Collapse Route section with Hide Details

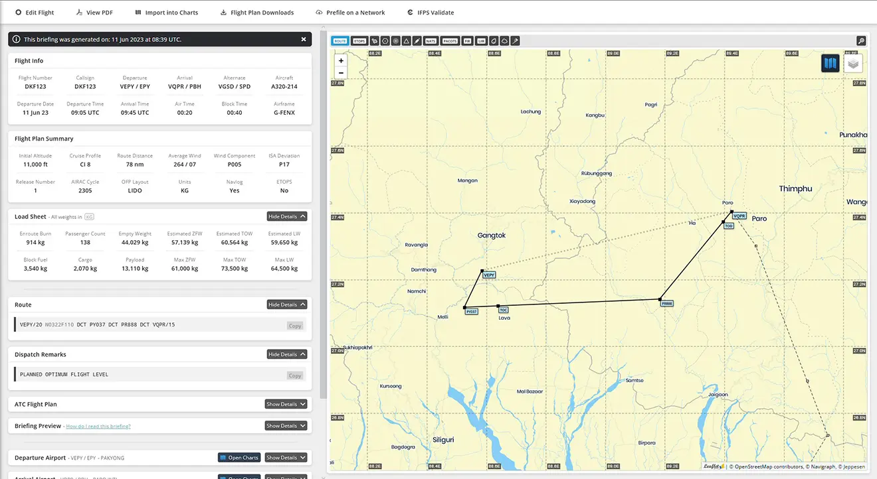pos(287,305)
